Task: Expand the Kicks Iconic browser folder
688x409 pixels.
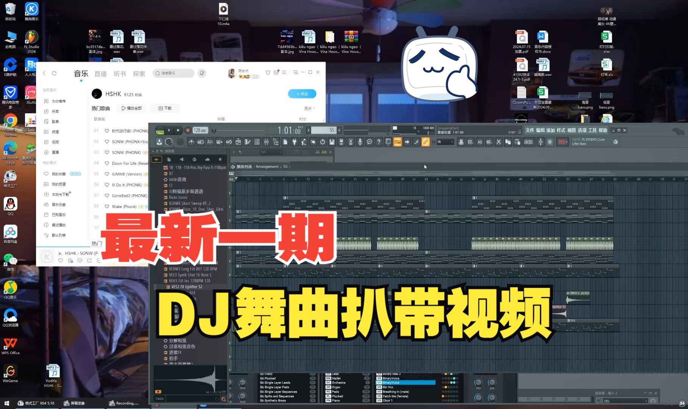Action: 176,197
